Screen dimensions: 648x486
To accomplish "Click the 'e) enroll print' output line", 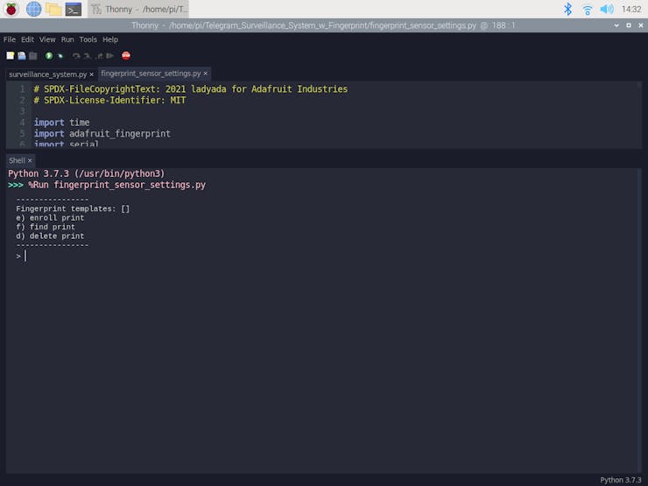I will tap(50, 218).
